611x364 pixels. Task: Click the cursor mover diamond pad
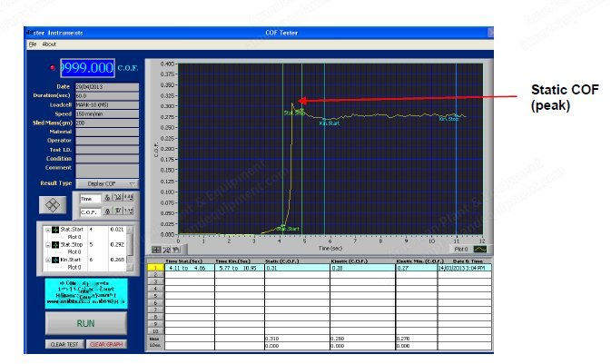click(x=53, y=204)
